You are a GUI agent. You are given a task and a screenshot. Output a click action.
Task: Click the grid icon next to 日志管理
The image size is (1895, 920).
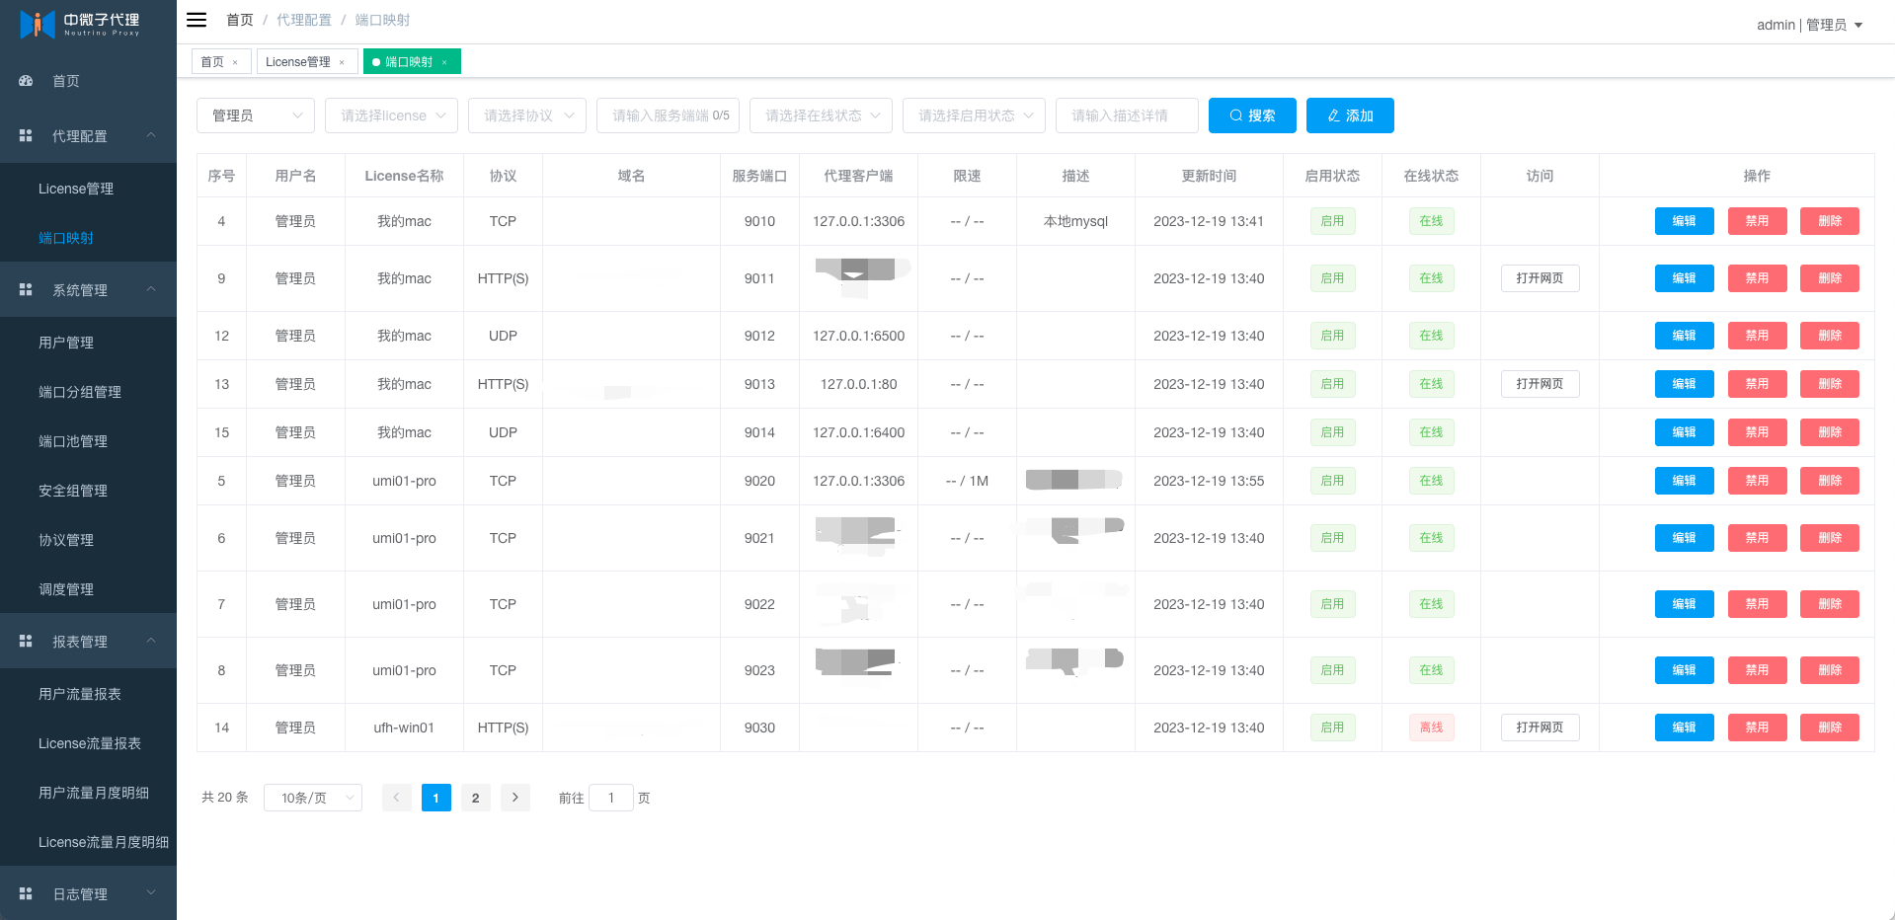pos(26,893)
